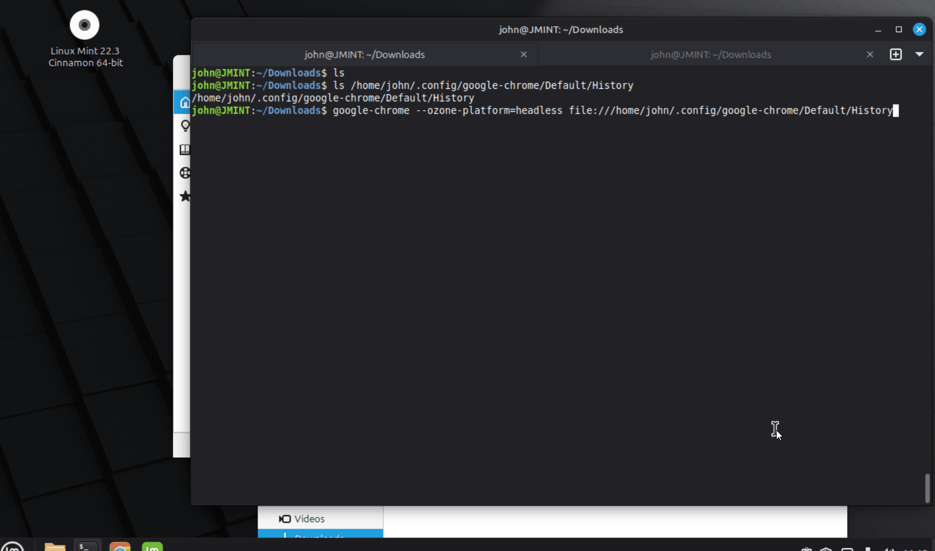Close the terminal window with blue X

(919, 29)
